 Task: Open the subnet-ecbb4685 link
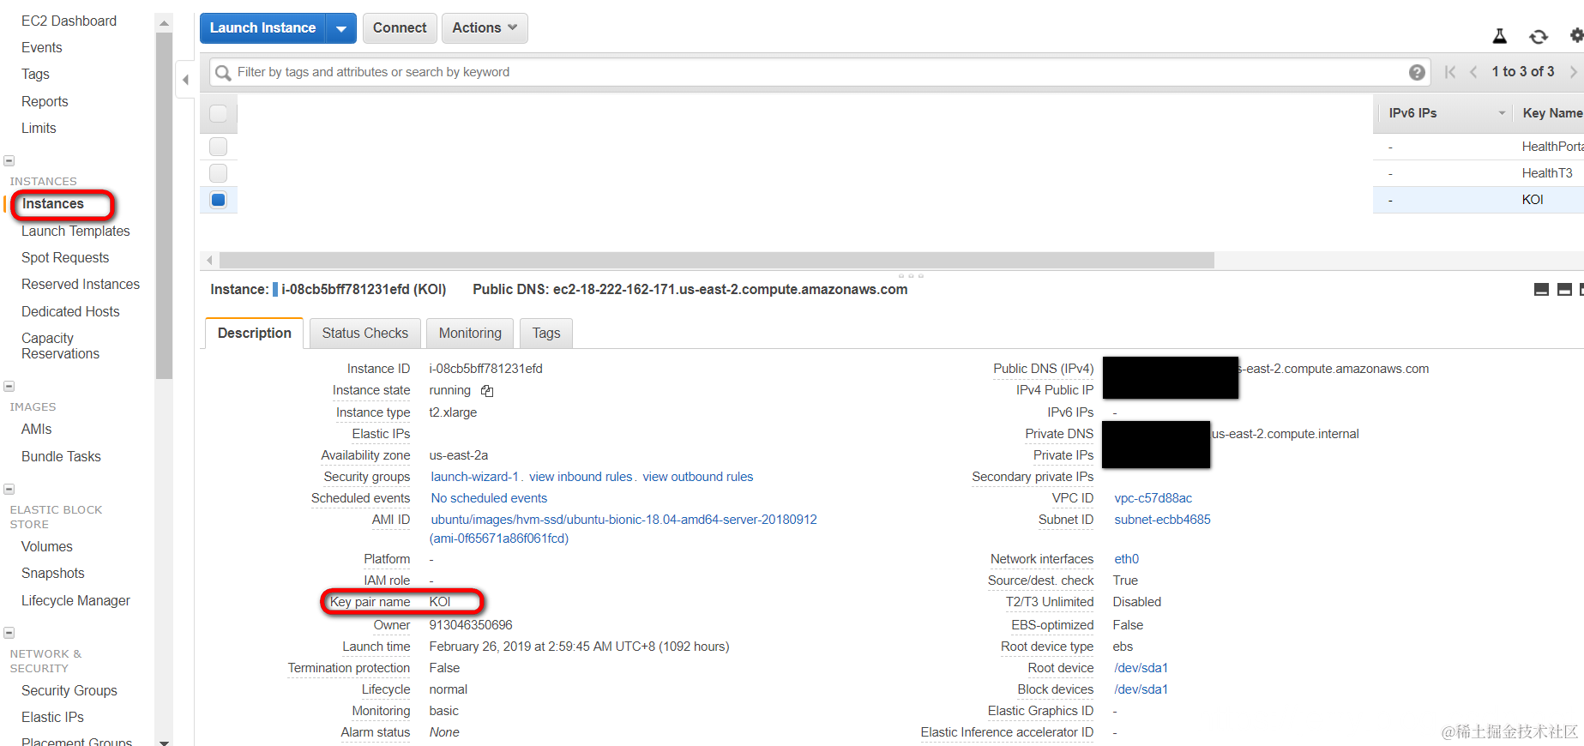[x=1162, y=520]
